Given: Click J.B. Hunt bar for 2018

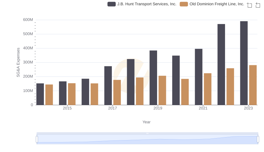Looking at the screenshot, I should (131, 82).
